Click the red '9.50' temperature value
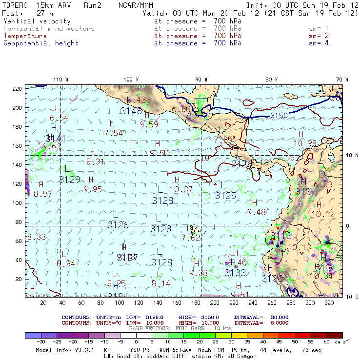This screenshot has height=361, width=361. pyautogui.click(x=160, y=153)
